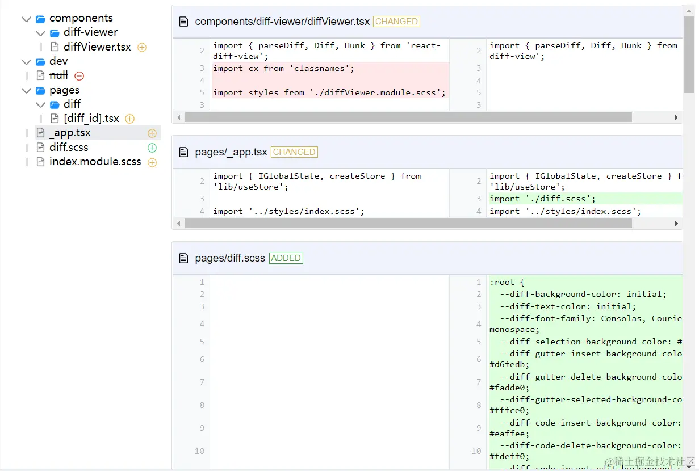
Task: Click the ADDED badge on pages/diff.scss
Action: (x=286, y=258)
